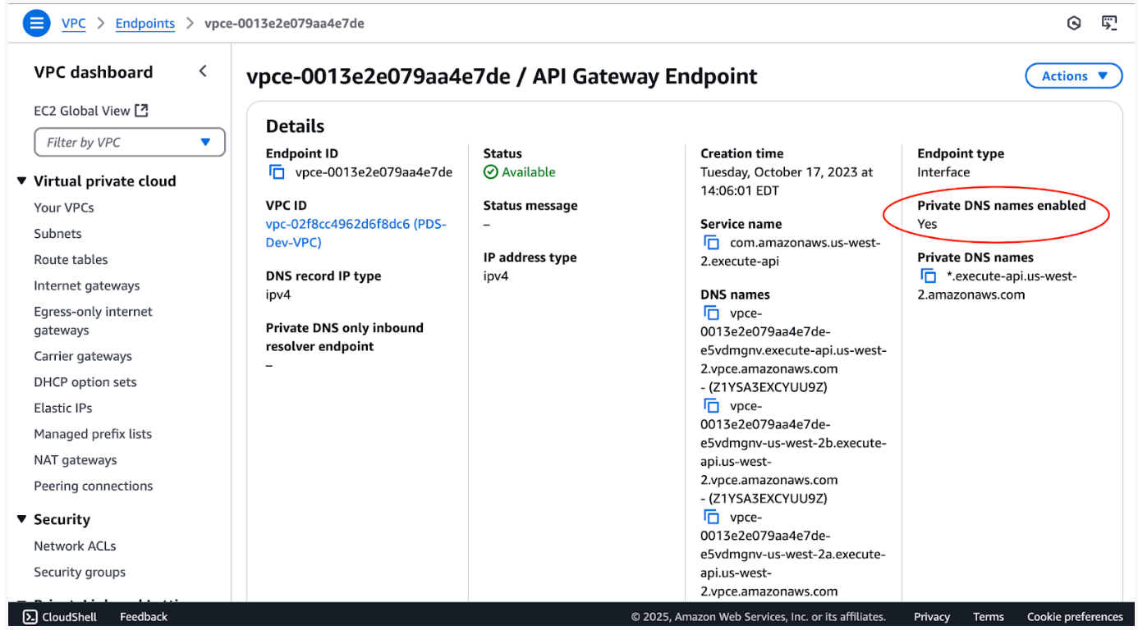Collapse the Security section
The height and width of the screenshot is (630, 1138).
tap(21, 519)
